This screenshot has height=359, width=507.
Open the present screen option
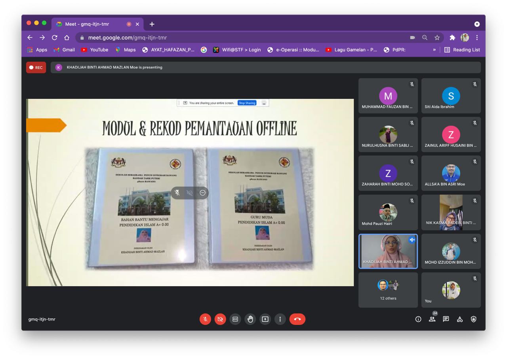[265, 319]
